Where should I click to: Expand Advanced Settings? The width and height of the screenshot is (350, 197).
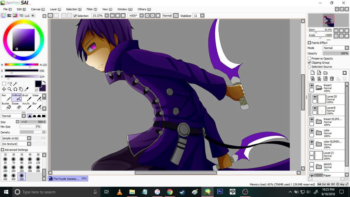(x=2, y=149)
